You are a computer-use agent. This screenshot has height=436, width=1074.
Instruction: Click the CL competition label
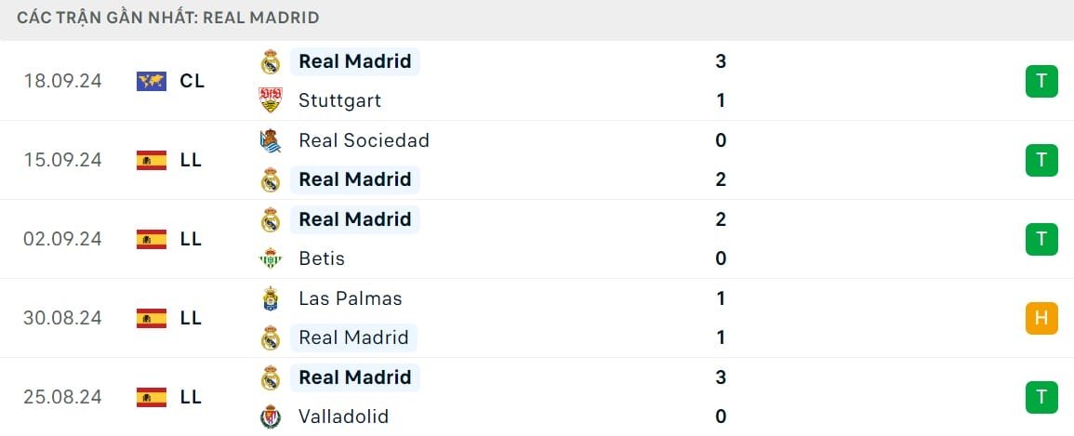tap(192, 81)
